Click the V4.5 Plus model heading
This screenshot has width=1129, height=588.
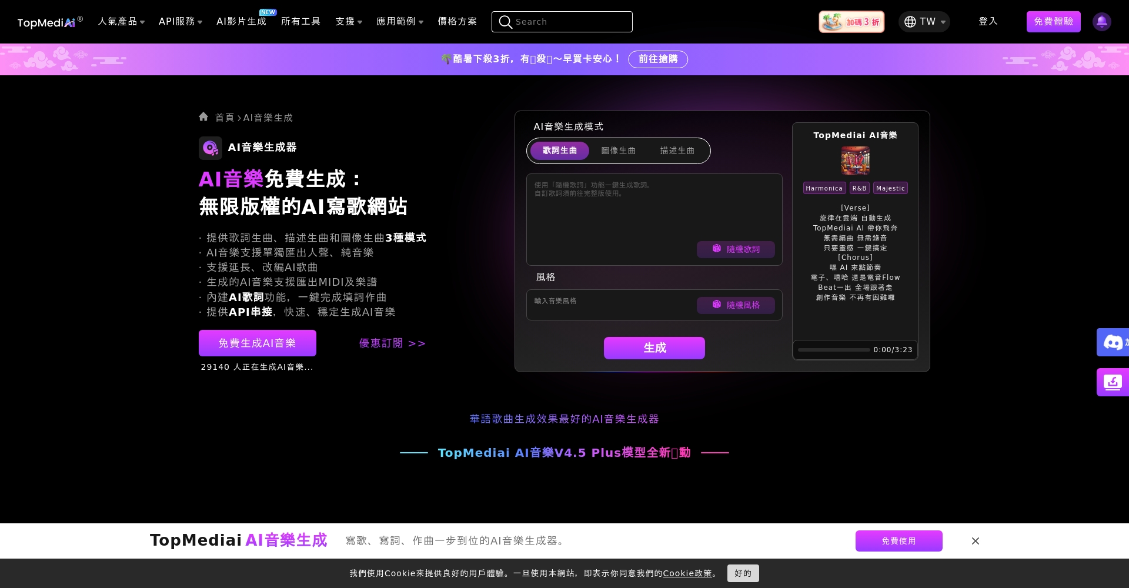point(564,453)
